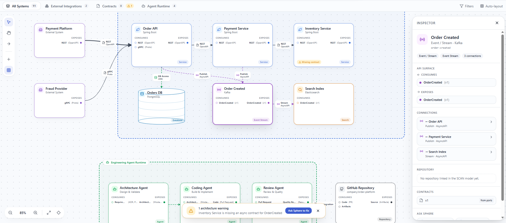
Task: Apply Auto-layout to the diagram
Action: [492, 6]
